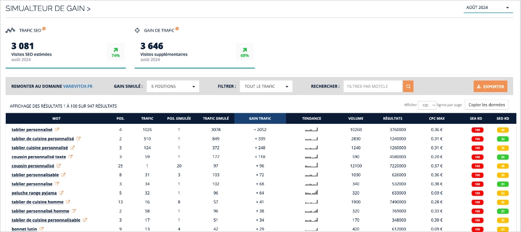Open external link icon for bonnet lutin
Viewport: 521px width, 232px height.
click(x=42, y=229)
